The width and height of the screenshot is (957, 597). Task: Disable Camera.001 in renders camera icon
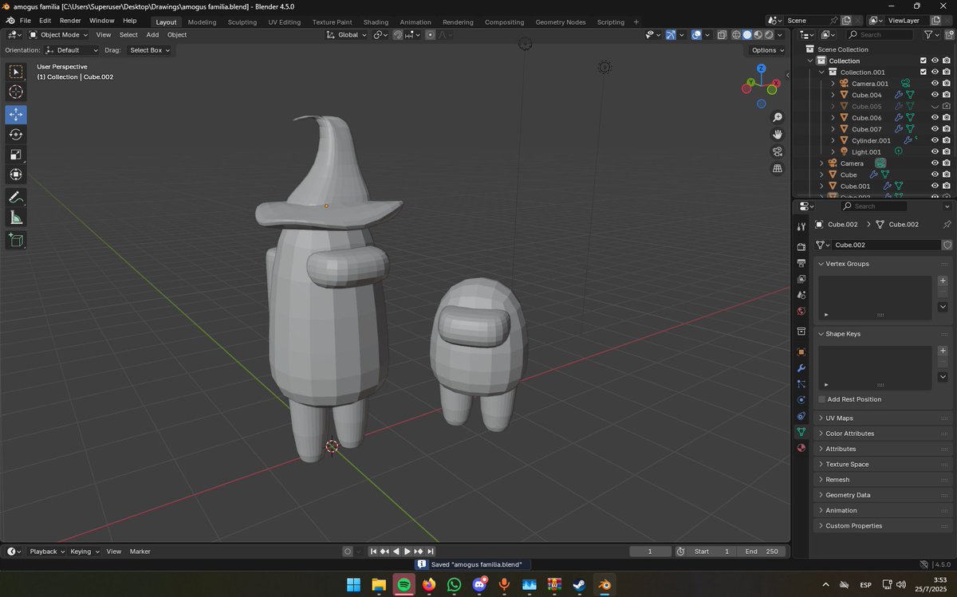coord(947,83)
